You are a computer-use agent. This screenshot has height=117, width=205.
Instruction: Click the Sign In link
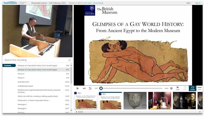[x=198, y=3]
